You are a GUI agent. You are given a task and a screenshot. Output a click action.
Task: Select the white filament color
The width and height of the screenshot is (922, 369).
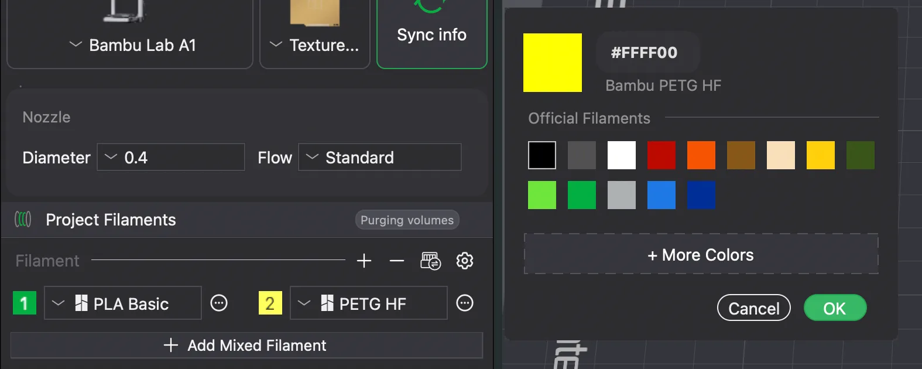pyautogui.click(x=622, y=155)
